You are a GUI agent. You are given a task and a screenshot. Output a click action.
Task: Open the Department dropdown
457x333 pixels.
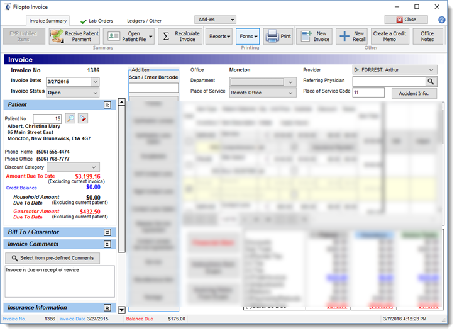pyautogui.click(x=290, y=82)
